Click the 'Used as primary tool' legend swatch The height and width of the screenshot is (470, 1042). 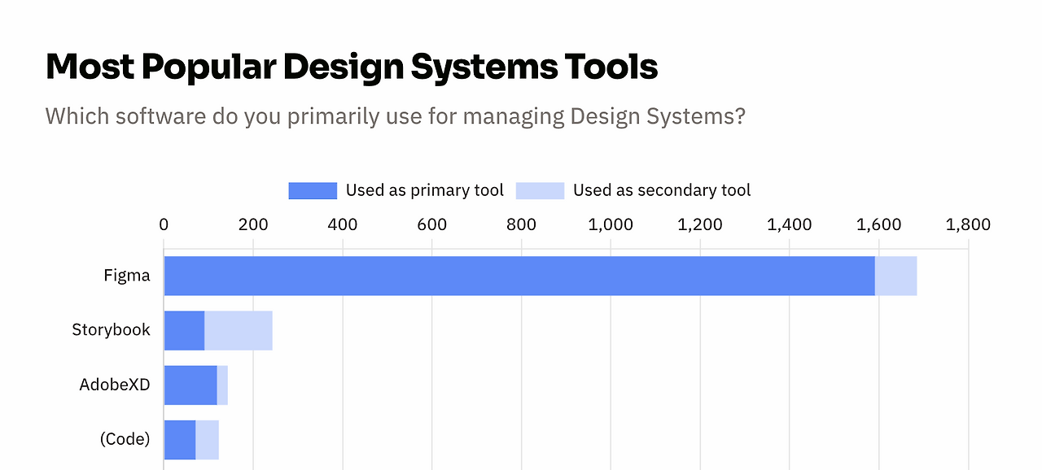[x=313, y=191]
